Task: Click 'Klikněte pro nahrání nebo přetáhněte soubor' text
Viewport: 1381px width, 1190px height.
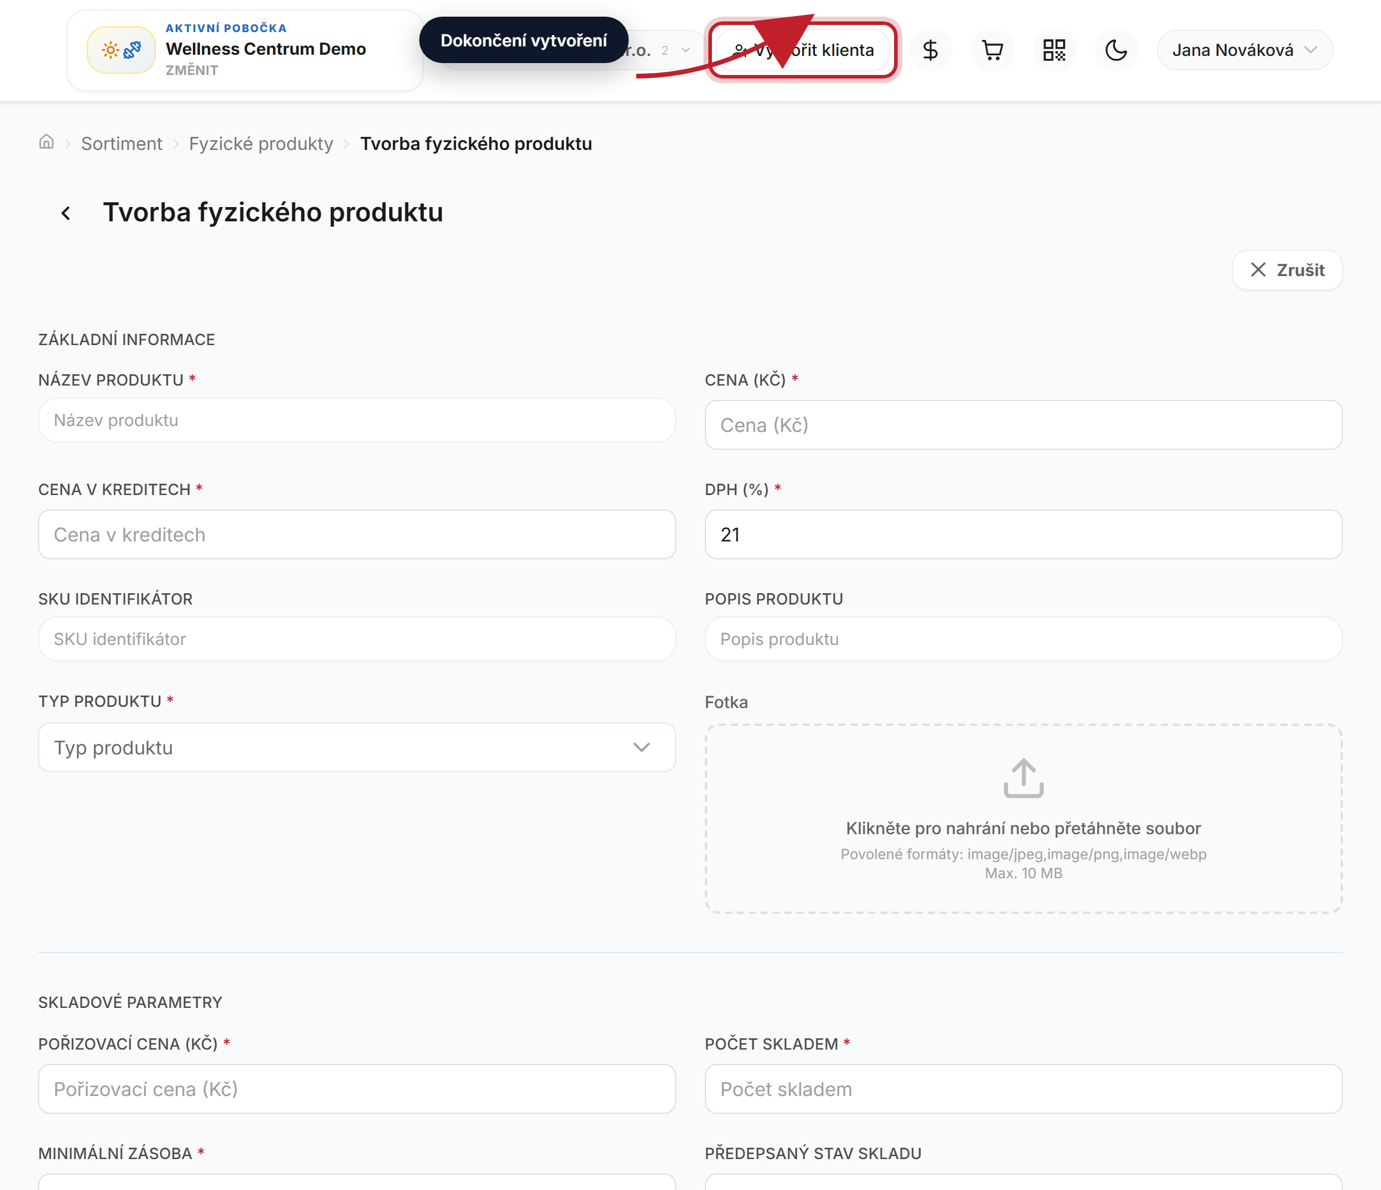Action: [x=1023, y=828]
